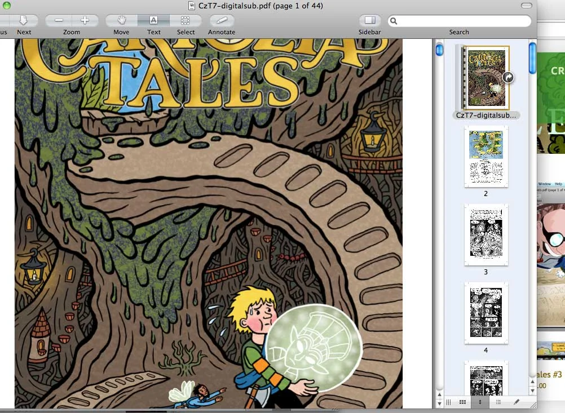Click sidebar scrollbar down arrow
The image size is (565, 413).
pos(532,390)
